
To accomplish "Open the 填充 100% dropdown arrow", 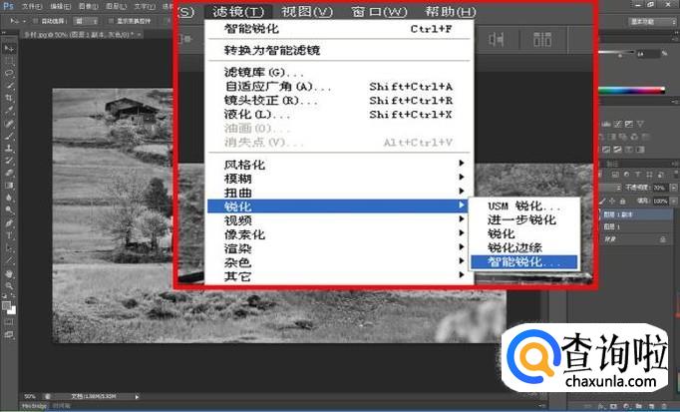I will point(673,202).
